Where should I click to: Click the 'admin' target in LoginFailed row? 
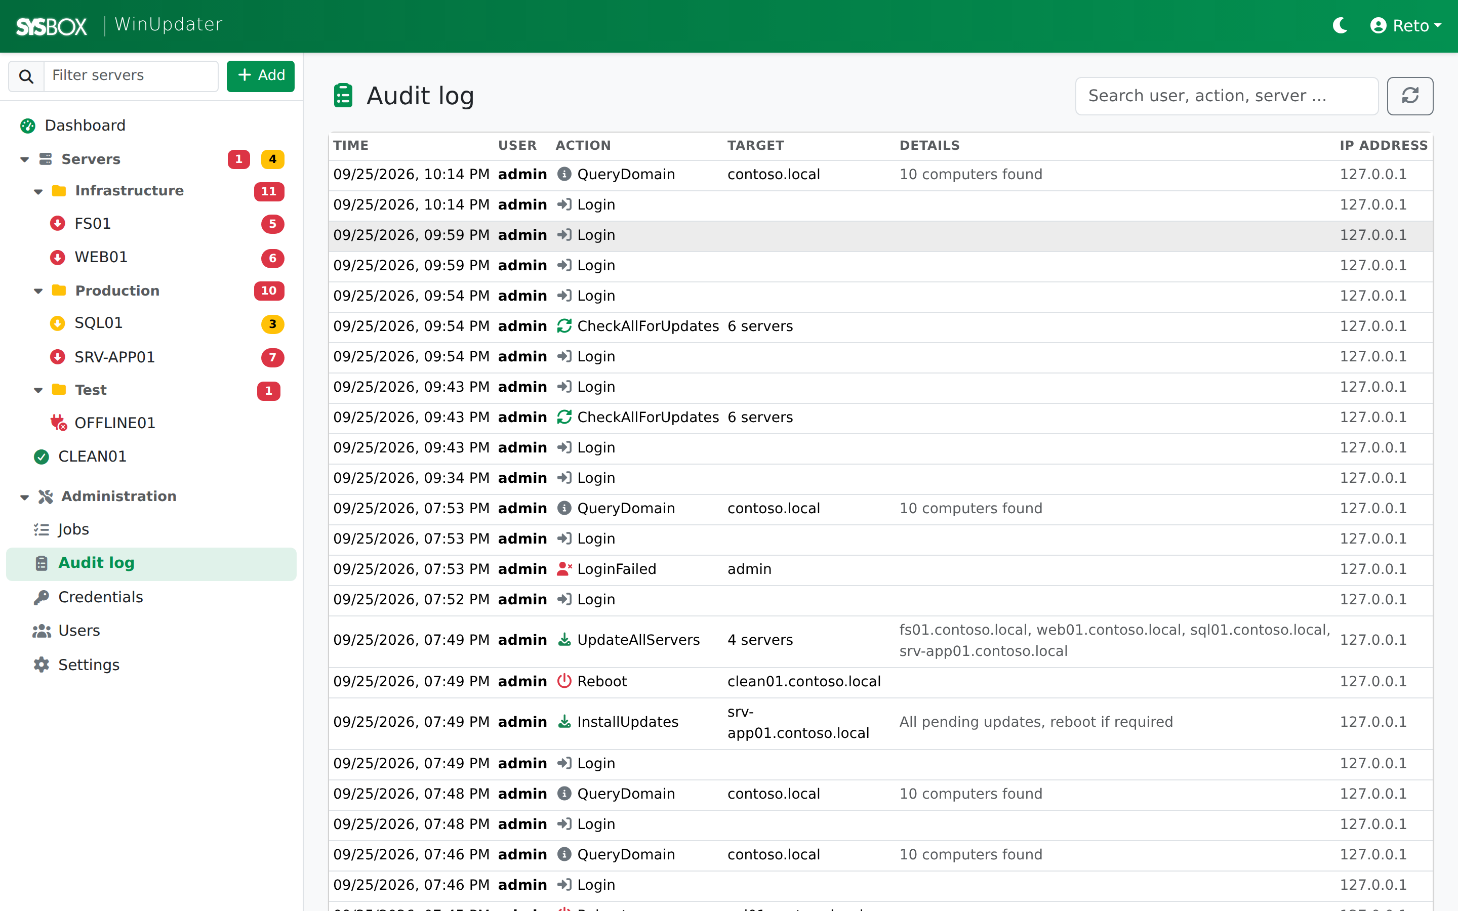749,569
